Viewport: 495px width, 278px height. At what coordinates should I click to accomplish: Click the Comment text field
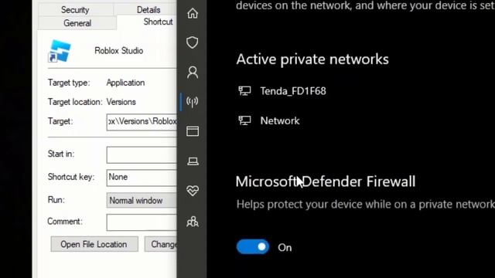[142, 222]
